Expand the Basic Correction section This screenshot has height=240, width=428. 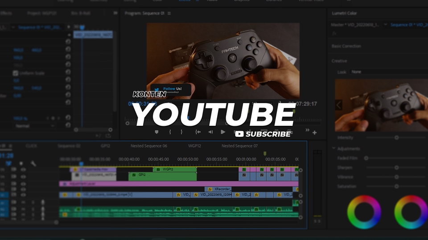[x=346, y=46]
